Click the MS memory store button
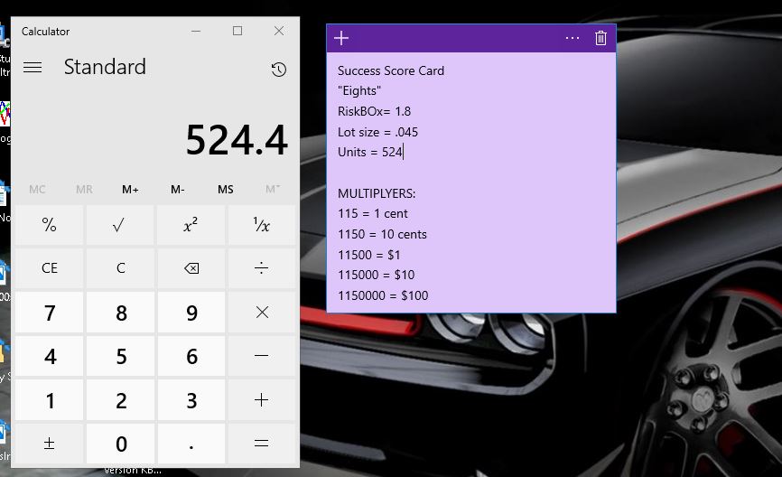782x477 pixels. [x=226, y=189]
